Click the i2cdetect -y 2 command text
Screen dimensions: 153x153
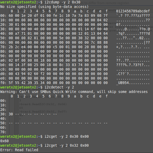[x=59, y=87]
